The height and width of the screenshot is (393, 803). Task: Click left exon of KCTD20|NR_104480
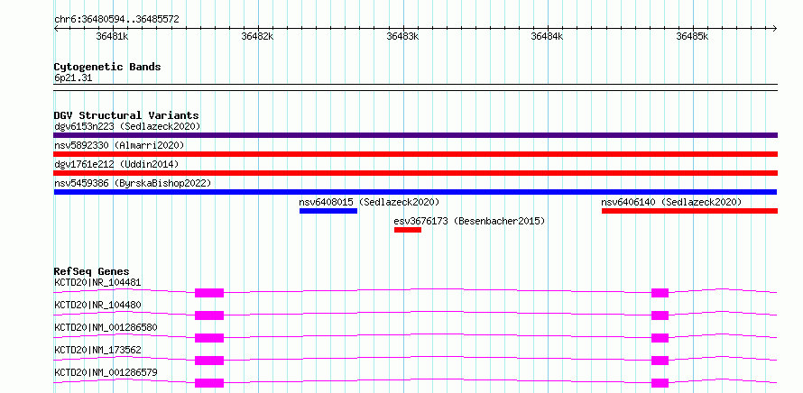click(209, 315)
